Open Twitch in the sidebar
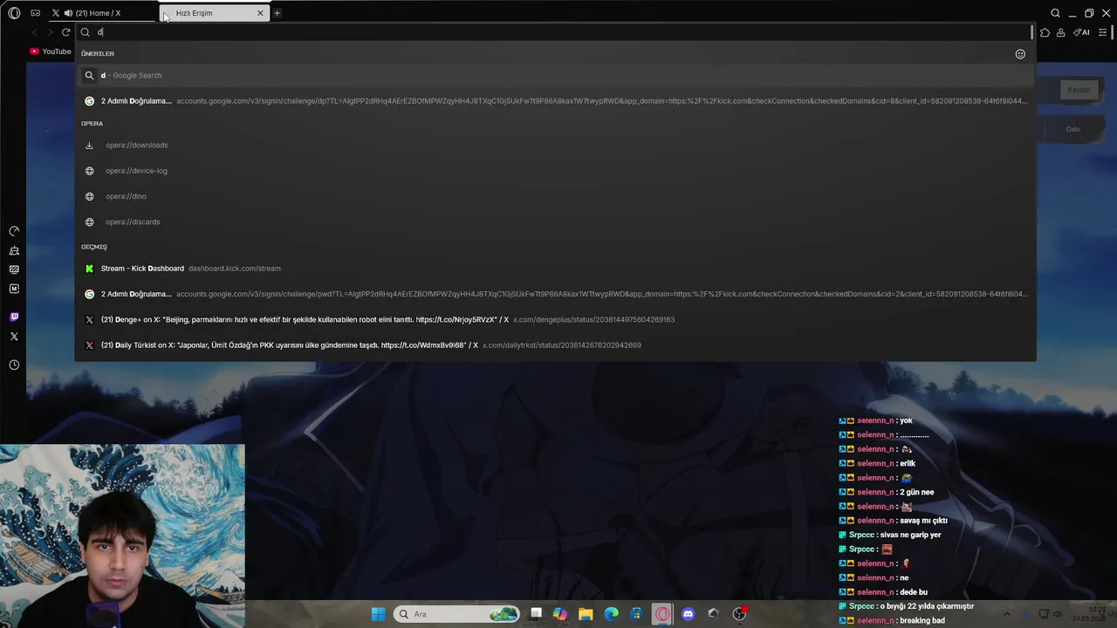The width and height of the screenshot is (1117, 628). (x=14, y=317)
